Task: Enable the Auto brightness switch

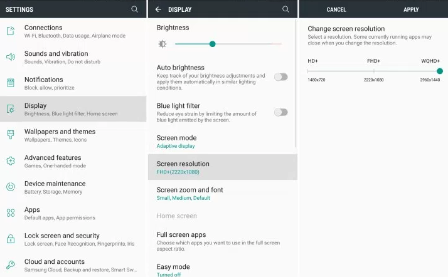Action: coord(281,76)
